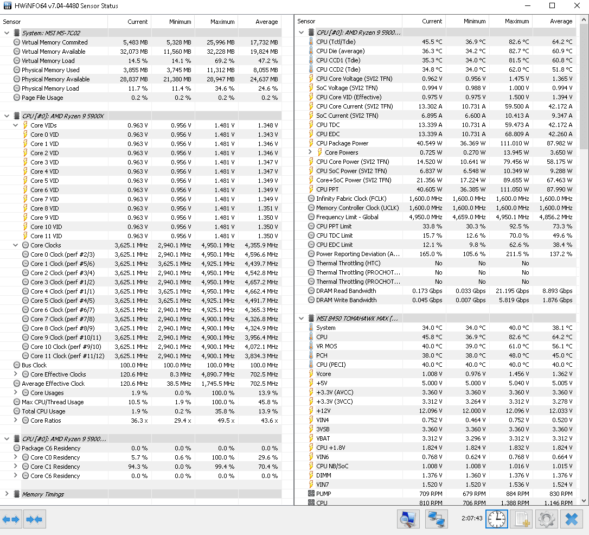Click the right panel scrollbar down arrow

[584, 500]
